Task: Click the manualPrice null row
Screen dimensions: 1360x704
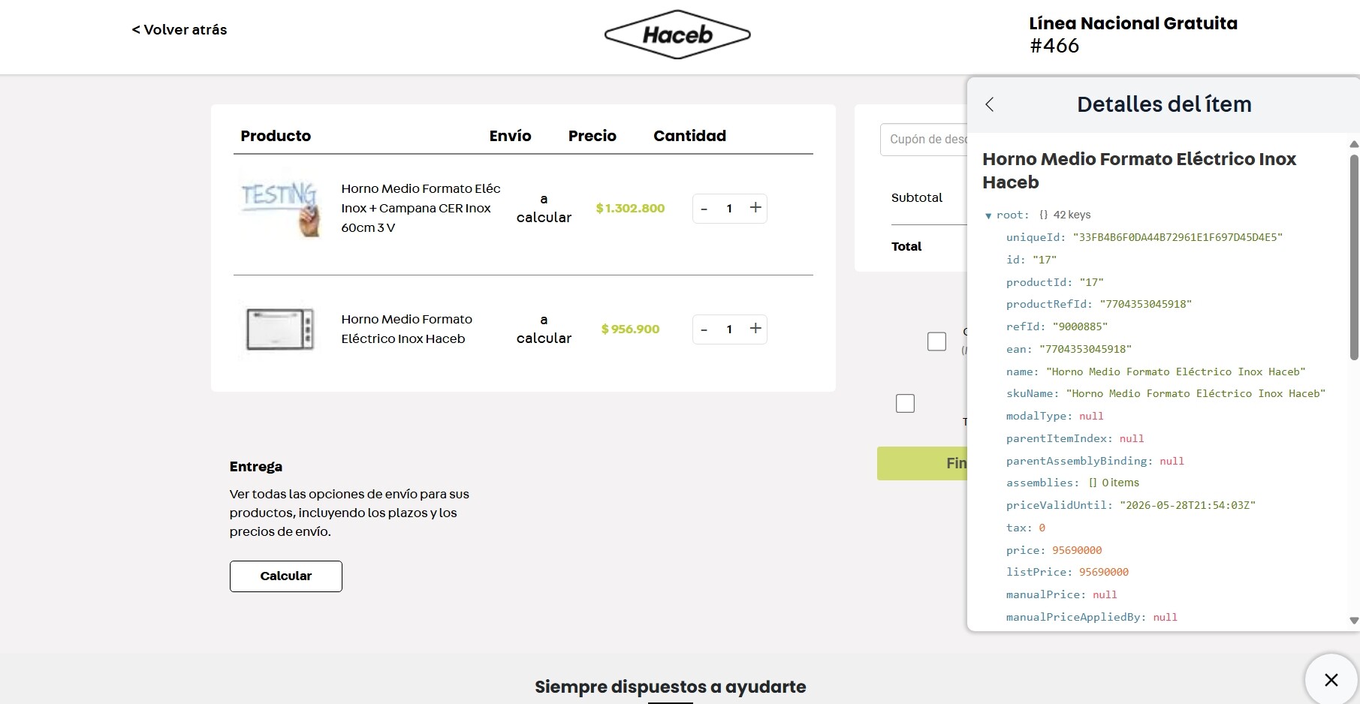Action: click(1062, 594)
